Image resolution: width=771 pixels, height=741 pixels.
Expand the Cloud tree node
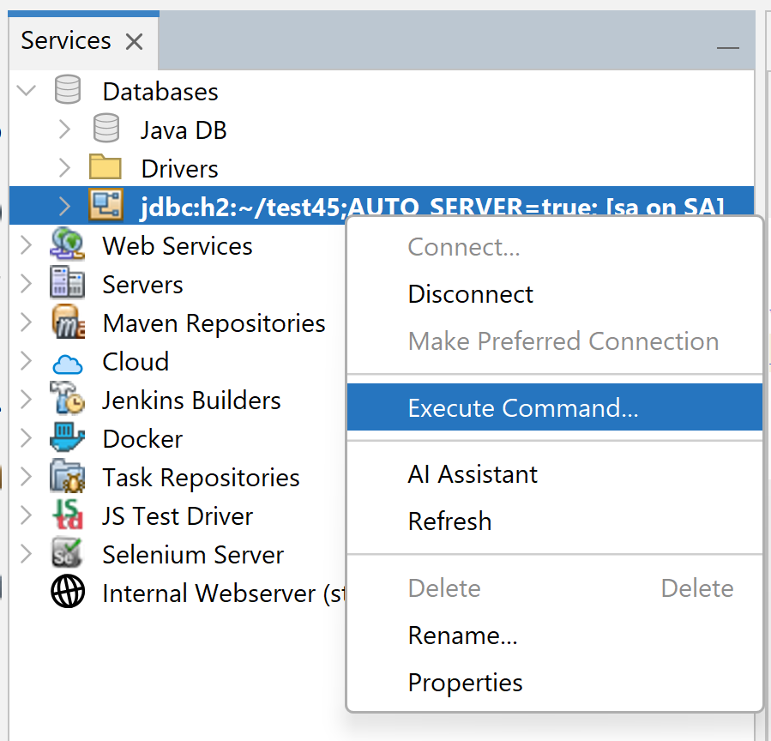point(27,361)
